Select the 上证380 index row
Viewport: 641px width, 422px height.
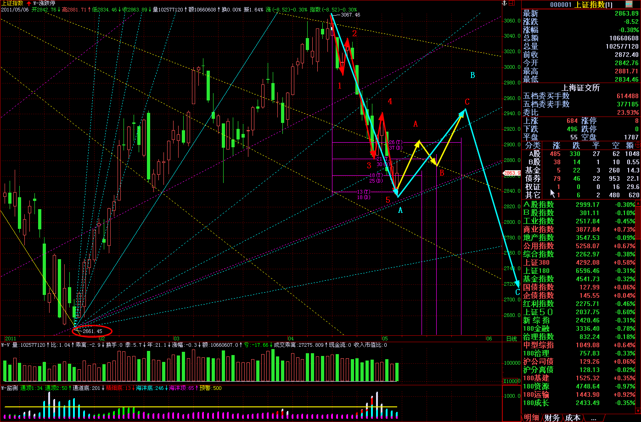click(x=536, y=262)
